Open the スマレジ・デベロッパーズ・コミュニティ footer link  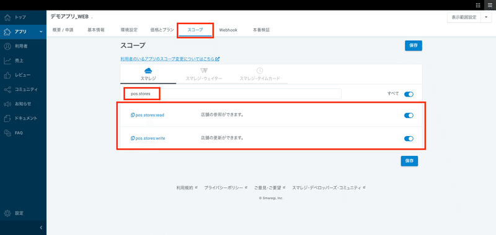coord(329,187)
